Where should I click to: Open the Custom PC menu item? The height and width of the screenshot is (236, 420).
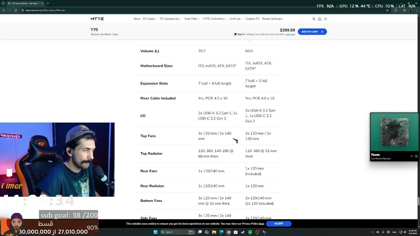[253, 19]
